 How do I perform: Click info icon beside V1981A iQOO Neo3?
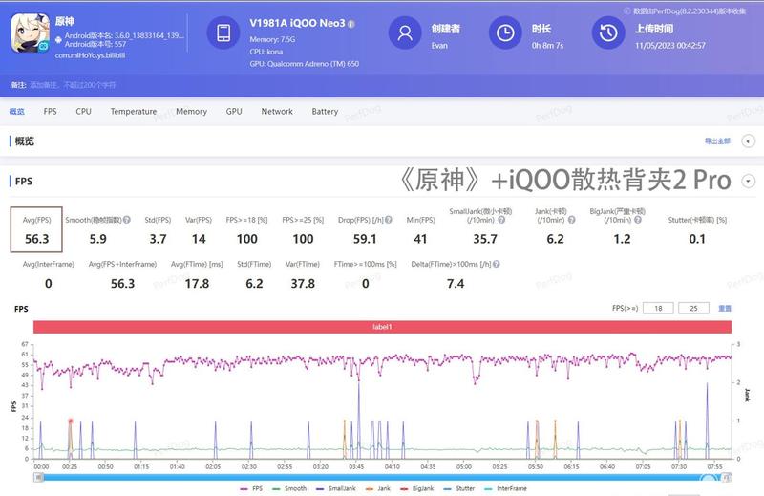pyautogui.click(x=351, y=23)
